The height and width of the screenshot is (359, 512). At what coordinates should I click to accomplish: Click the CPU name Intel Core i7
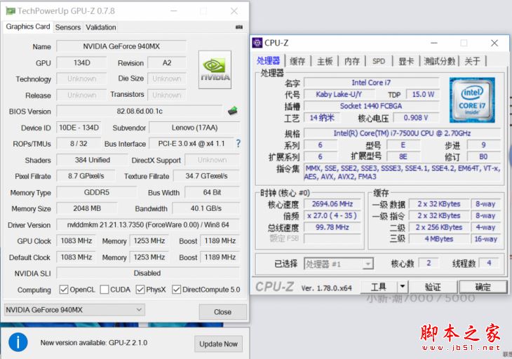(371, 83)
